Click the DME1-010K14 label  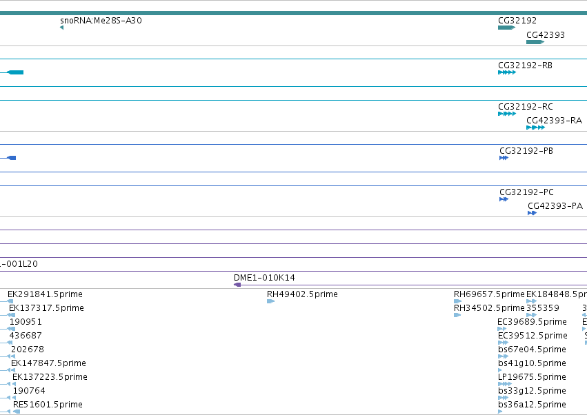click(x=264, y=278)
